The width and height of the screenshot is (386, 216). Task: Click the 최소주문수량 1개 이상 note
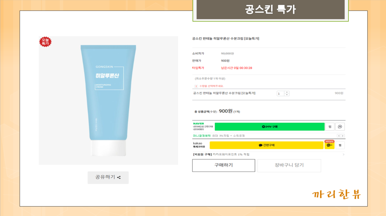point(210,79)
